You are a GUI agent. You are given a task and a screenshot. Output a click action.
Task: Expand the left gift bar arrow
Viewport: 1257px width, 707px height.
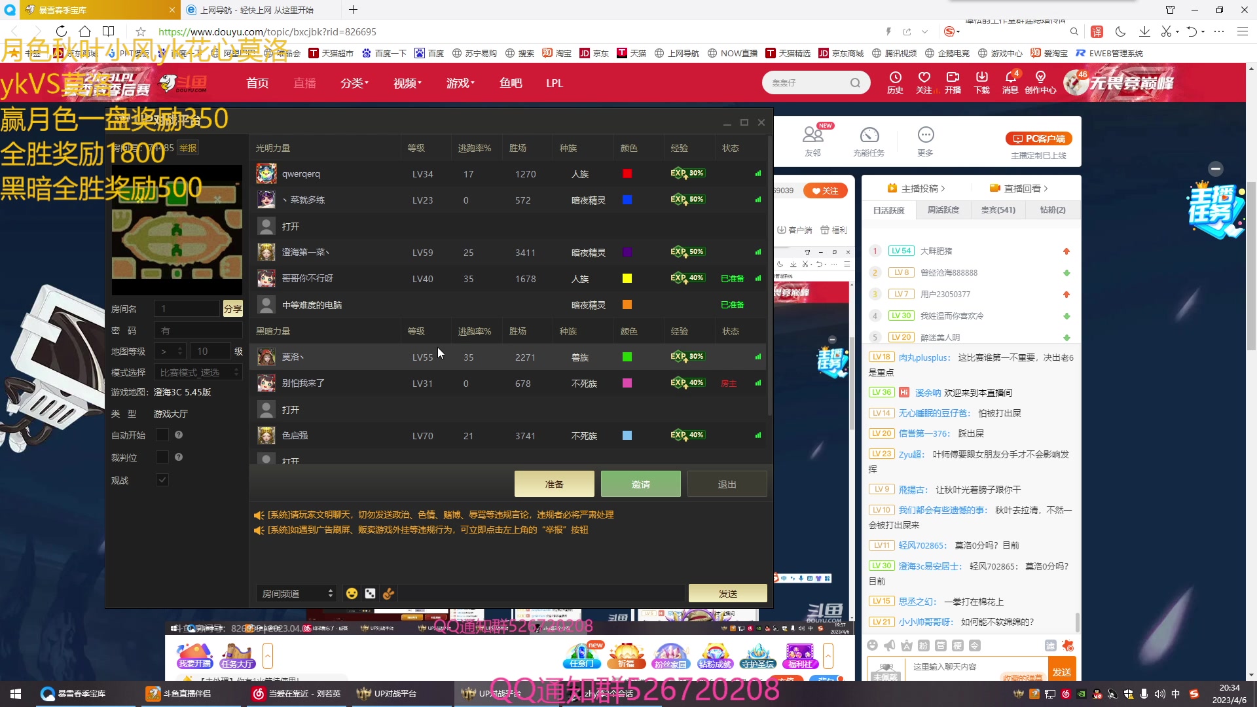(268, 655)
